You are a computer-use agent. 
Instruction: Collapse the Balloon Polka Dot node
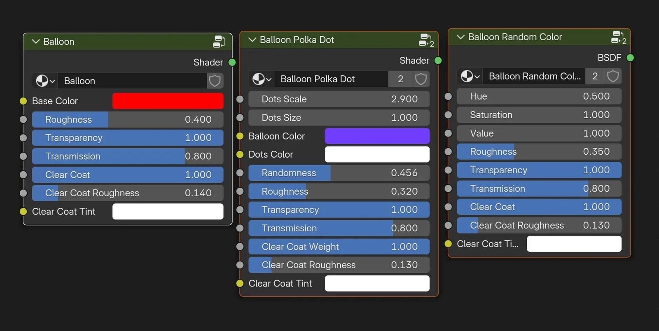tap(252, 40)
